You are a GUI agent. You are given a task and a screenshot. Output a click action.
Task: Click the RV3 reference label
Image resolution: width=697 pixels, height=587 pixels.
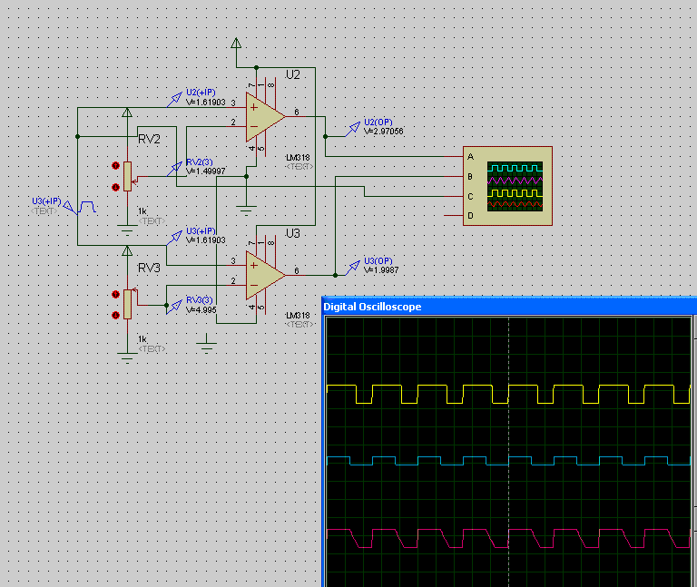[149, 268]
